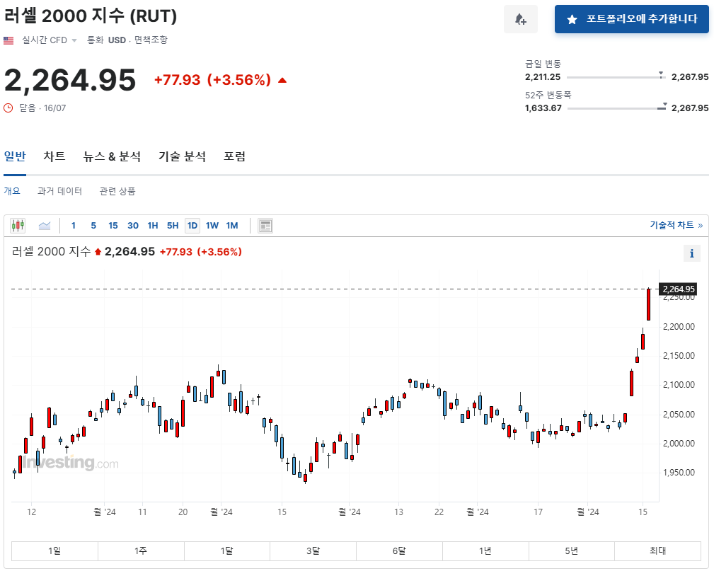Click the 52주 변동폭 range slider bar
The height and width of the screenshot is (571, 714).
[616, 108]
